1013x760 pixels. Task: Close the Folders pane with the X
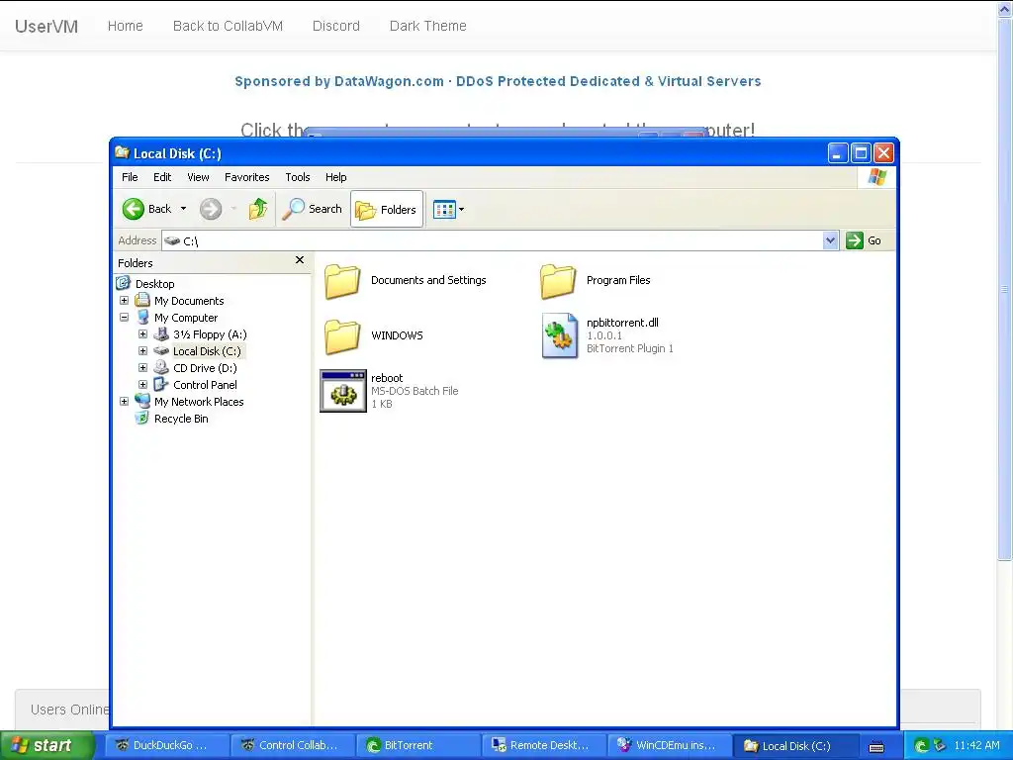[x=299, y=260]
